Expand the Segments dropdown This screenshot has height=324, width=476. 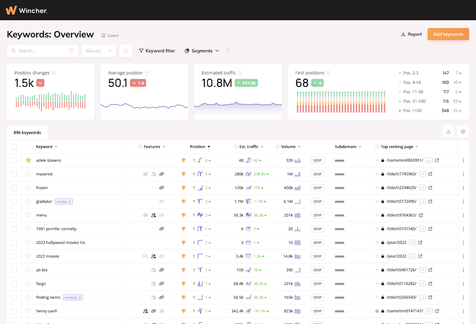202,51
